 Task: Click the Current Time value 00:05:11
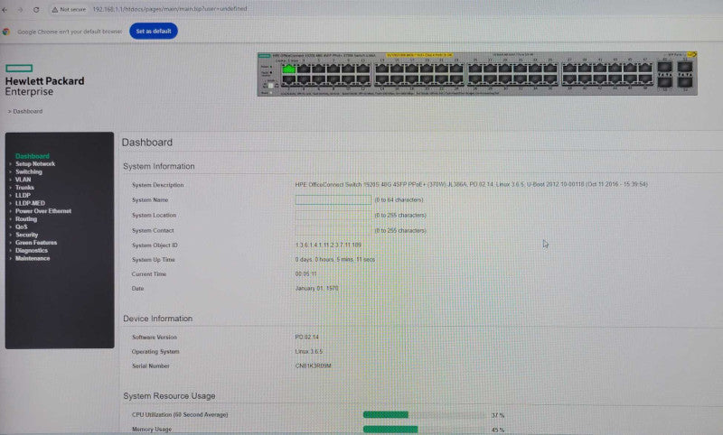point(305,273)
